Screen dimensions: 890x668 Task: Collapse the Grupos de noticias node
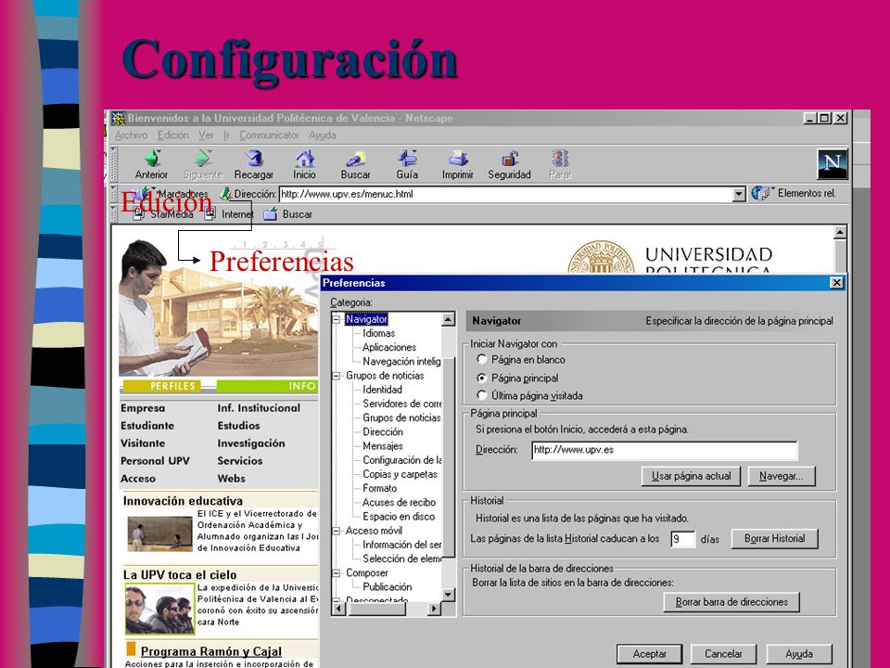tap(337, 376)
